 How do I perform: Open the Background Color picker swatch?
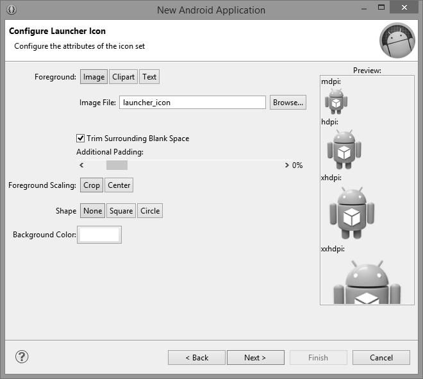coord(99,235)
